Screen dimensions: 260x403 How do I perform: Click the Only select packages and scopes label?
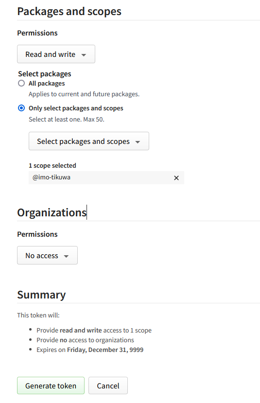pos(76,108)
